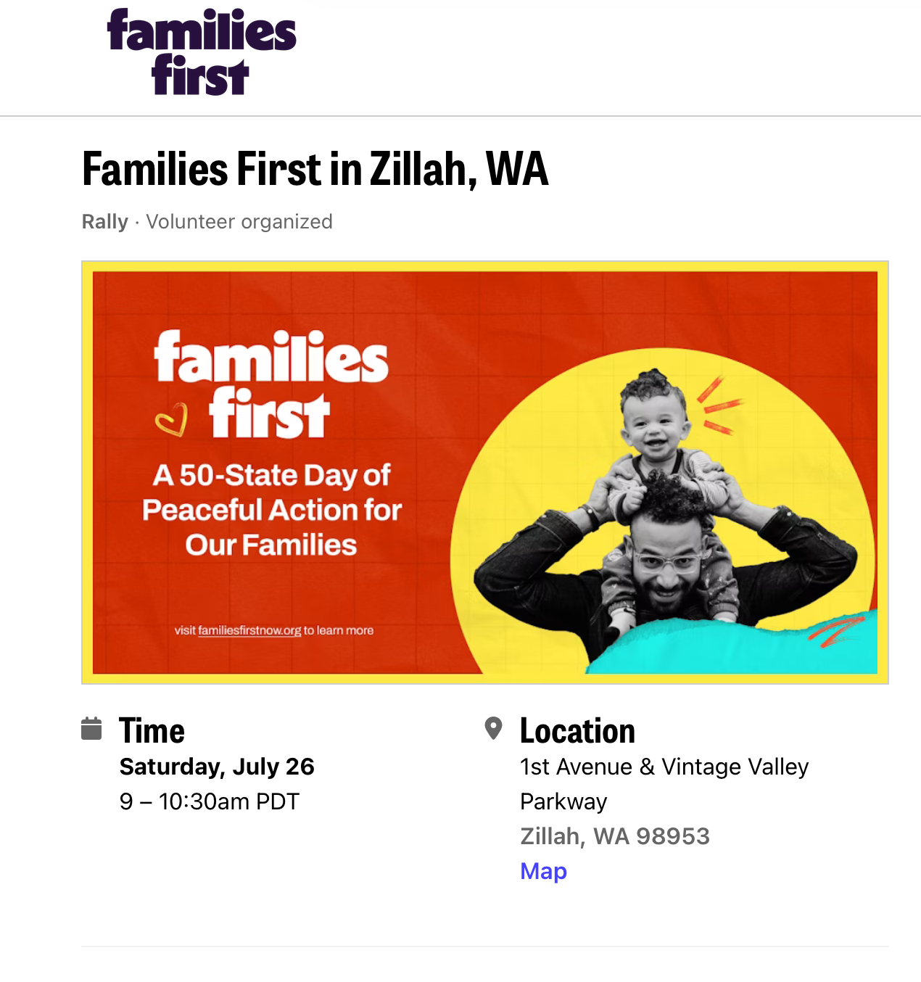Click the 9 – 10:30am PDT time text
The image size is (921, 982).
tap(210, 801)
